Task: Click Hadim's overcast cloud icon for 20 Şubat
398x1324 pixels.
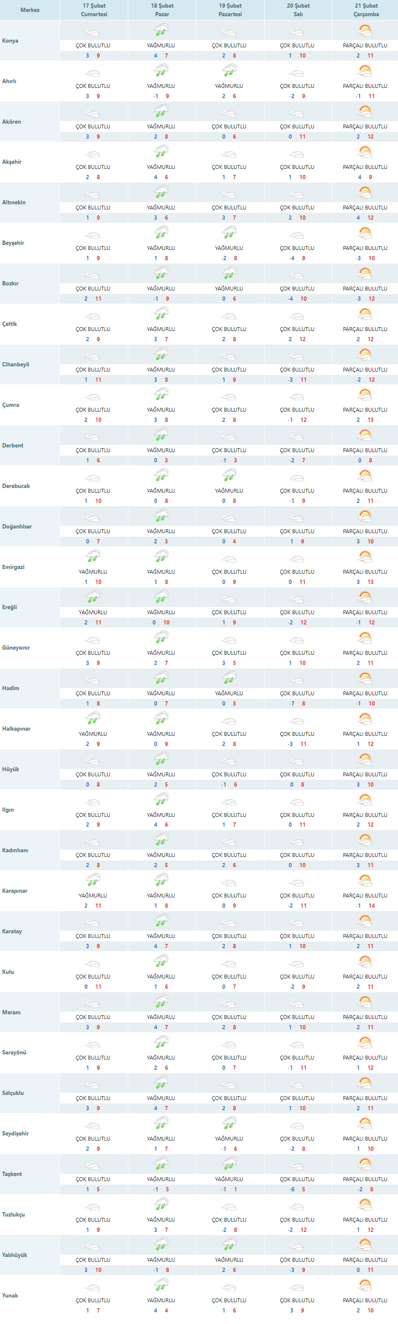Action: [x=297, y=681]
